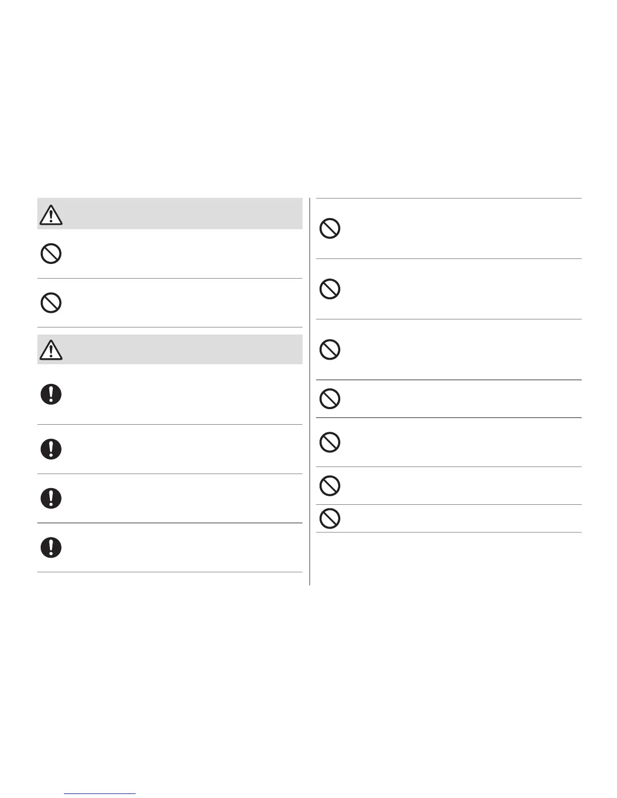Click sixth prohibition icon in right column
This screenshot has width=617, height=798.
pyautogui.click(x=330, y=486)
